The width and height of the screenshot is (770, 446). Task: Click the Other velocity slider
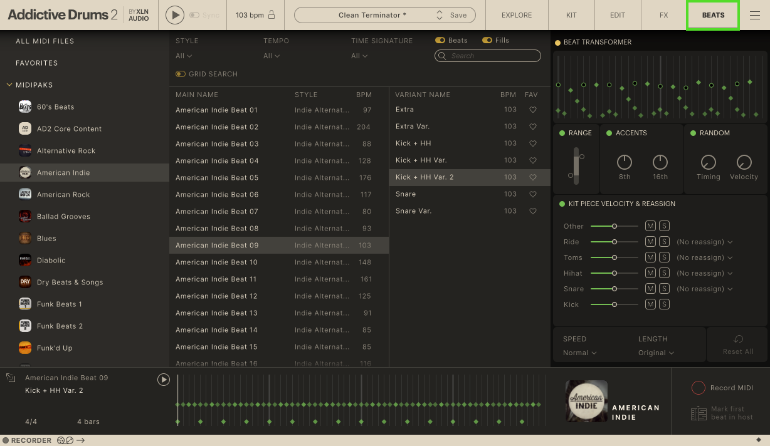614,226
